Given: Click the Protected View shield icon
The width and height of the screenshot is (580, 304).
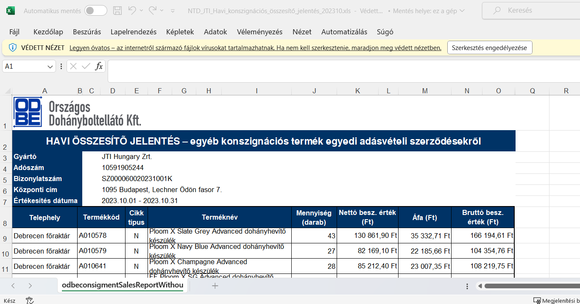Looking at the screenshot, I should click(x=13, y=47).
